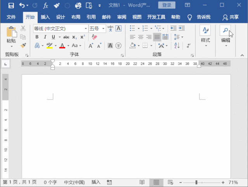The image size is (248, 187).
Task: Increase paragraph indent
Action: pyautogui.click(x=182, y=28)
